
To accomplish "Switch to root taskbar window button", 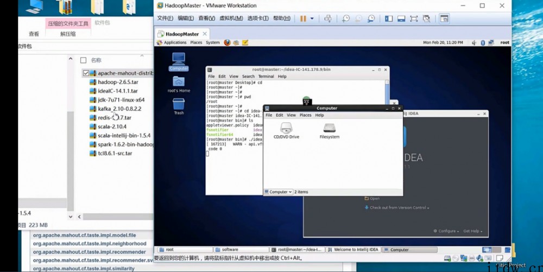I will coord(185,250).
